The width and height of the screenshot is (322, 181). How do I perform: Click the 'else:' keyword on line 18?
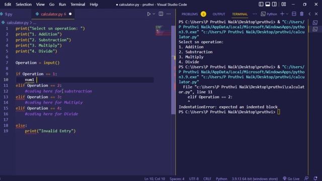pos(21,125)
